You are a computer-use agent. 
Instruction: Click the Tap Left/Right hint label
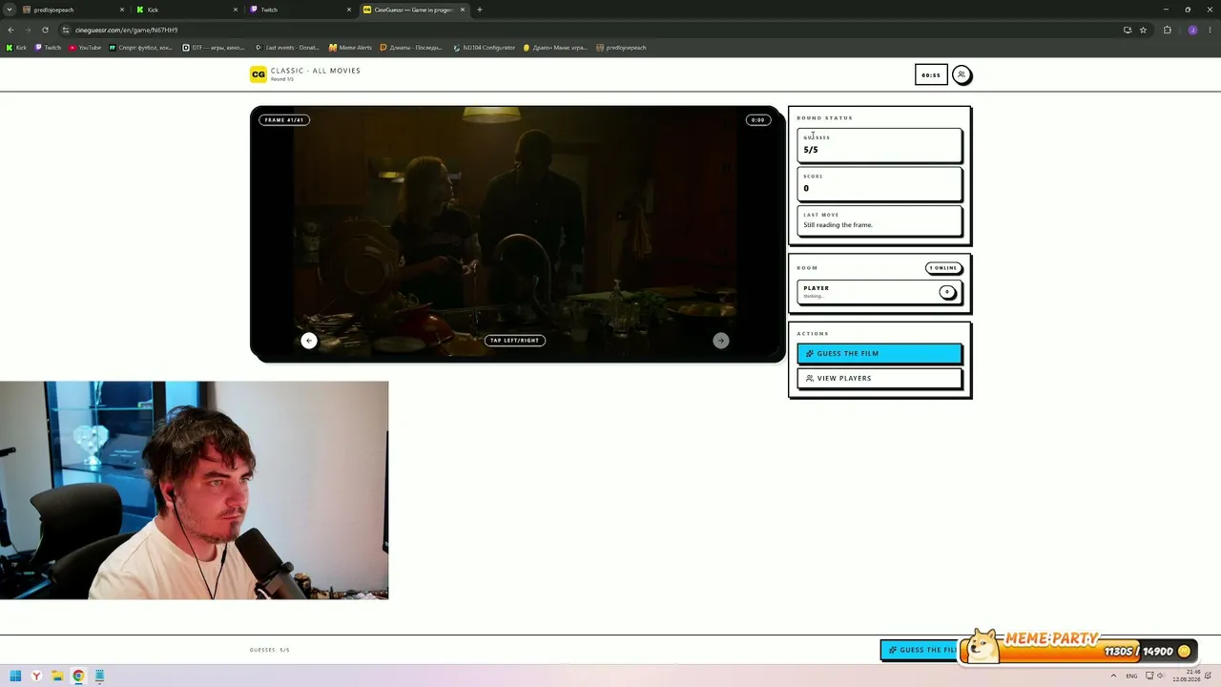coord(515,341)
